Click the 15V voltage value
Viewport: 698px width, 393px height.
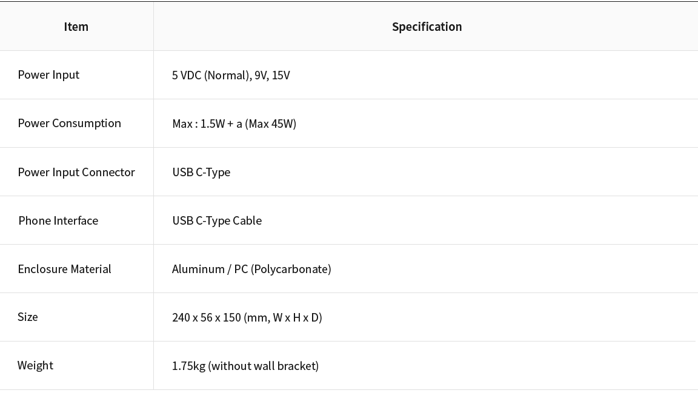tap(281, 75)
